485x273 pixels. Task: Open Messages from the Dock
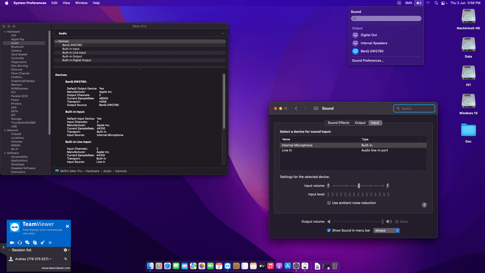[x=176, y=266]
